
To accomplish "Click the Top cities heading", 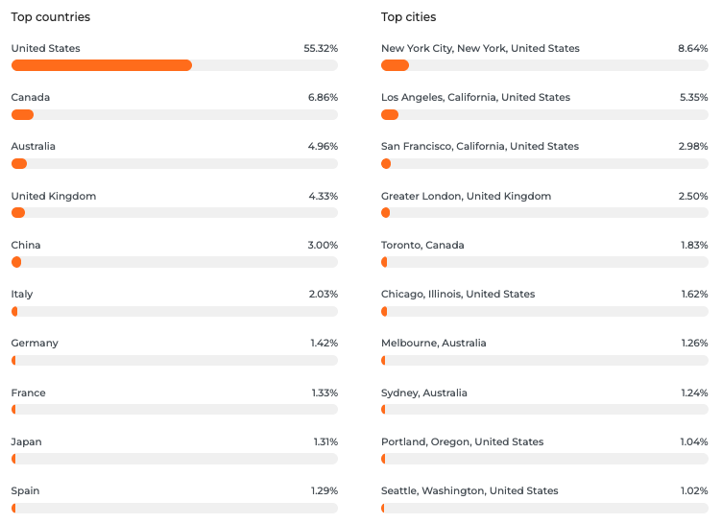I will 408,17.
